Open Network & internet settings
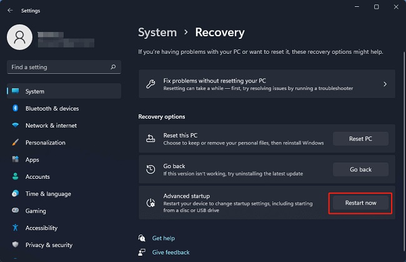The width and height of the screenshot is (406, 262). point(51,125)
